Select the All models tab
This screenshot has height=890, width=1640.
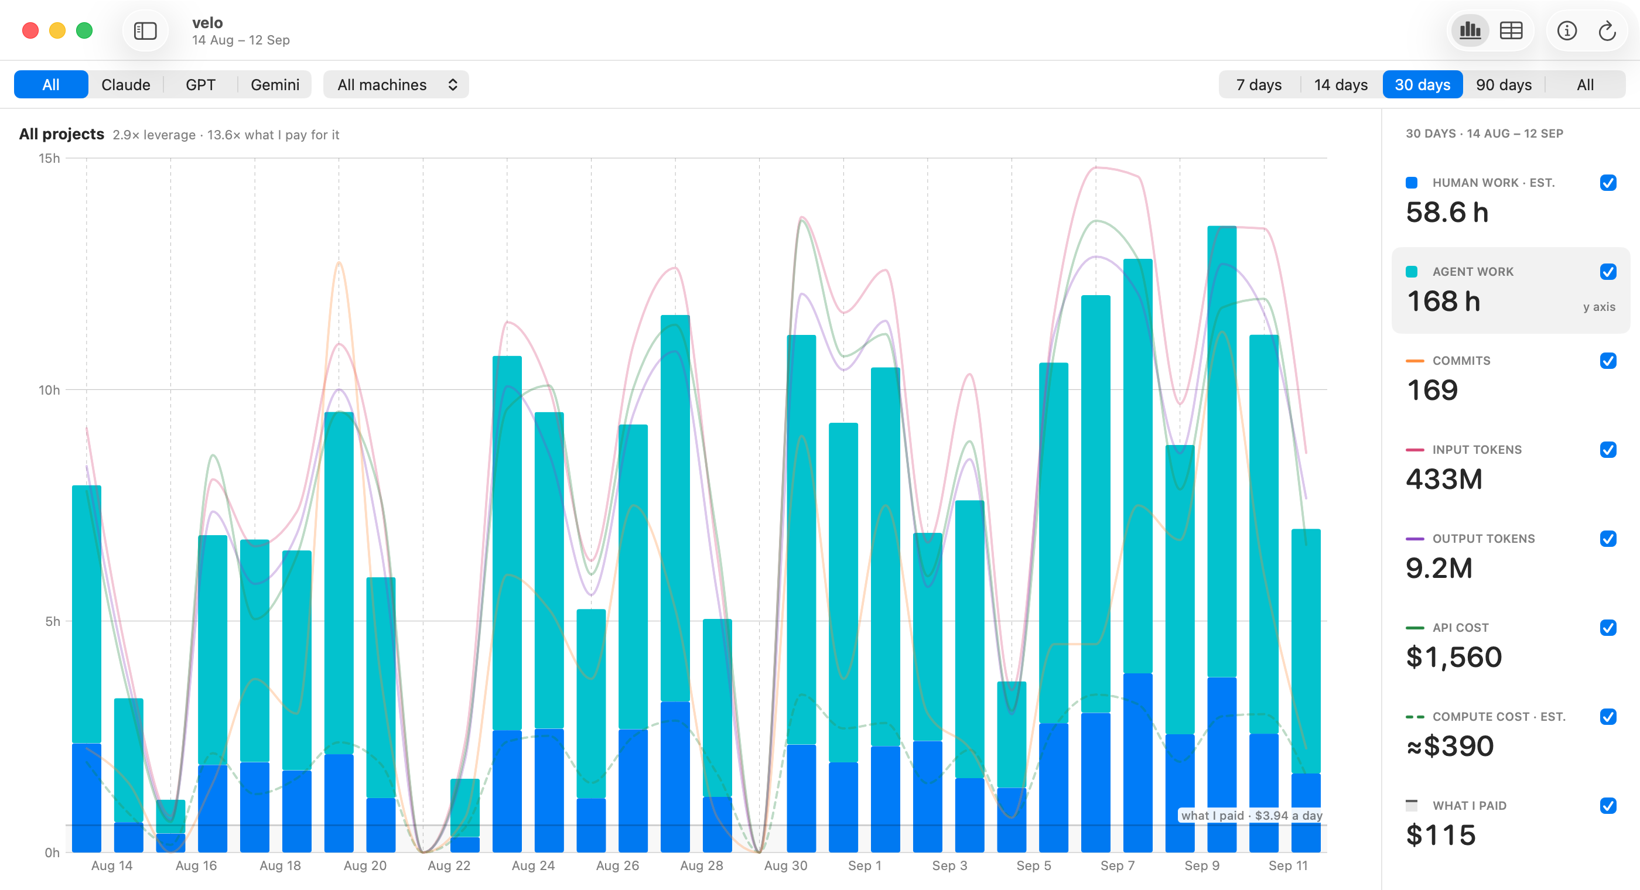pyautogui.click(x=51, y=85)
